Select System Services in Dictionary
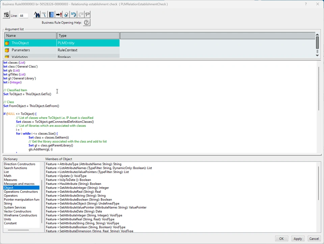Screen dimensions: 324x244 pos(15,208)
